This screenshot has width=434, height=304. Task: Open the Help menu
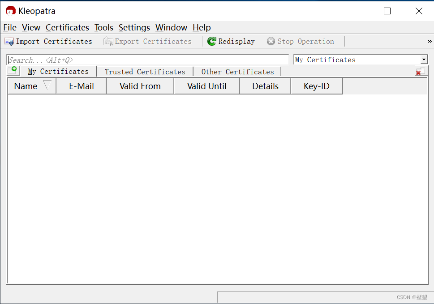pos(202,28)
